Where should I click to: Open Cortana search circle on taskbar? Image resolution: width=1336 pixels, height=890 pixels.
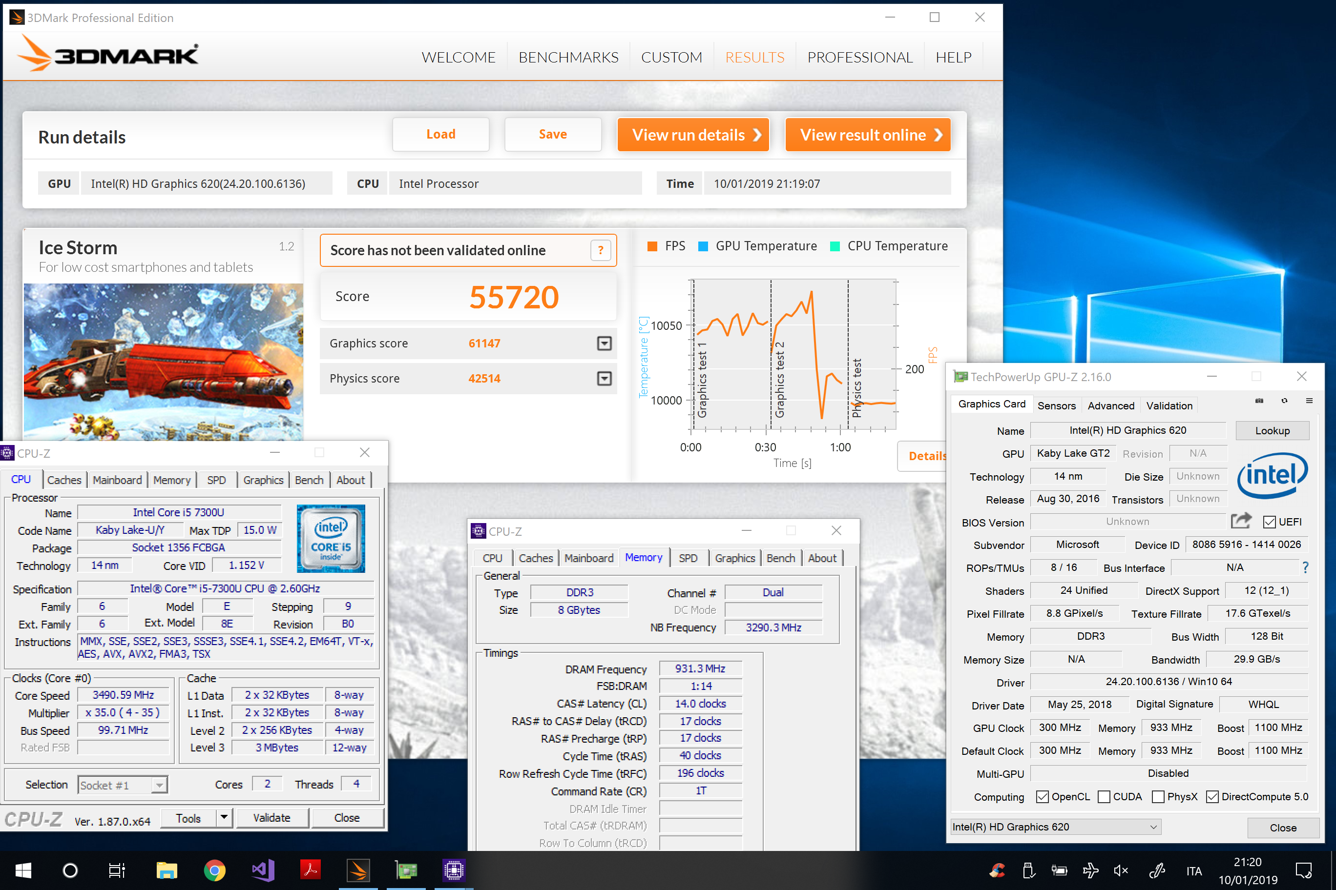[x=70, y=870]
